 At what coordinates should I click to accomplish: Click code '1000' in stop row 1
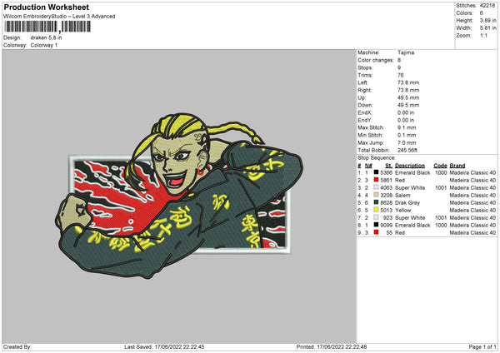tap(441, 172)
